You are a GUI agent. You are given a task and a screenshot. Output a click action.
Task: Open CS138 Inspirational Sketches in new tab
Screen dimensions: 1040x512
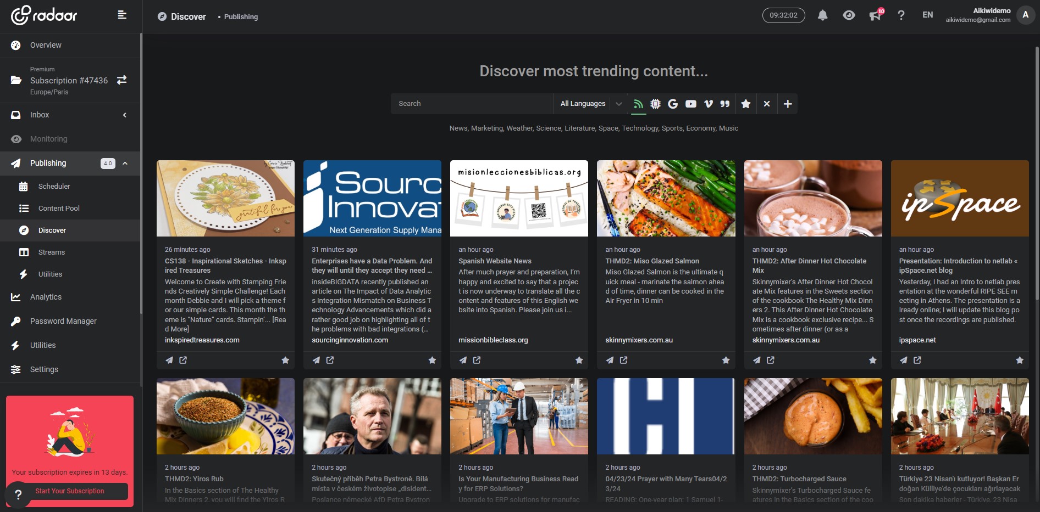[x=183, y=360]
